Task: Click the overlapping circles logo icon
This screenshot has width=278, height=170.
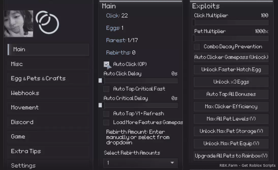Action: (47, 22)
